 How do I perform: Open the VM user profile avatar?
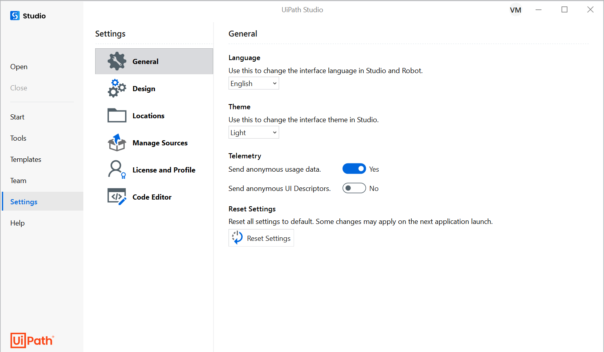pos(515,10)
